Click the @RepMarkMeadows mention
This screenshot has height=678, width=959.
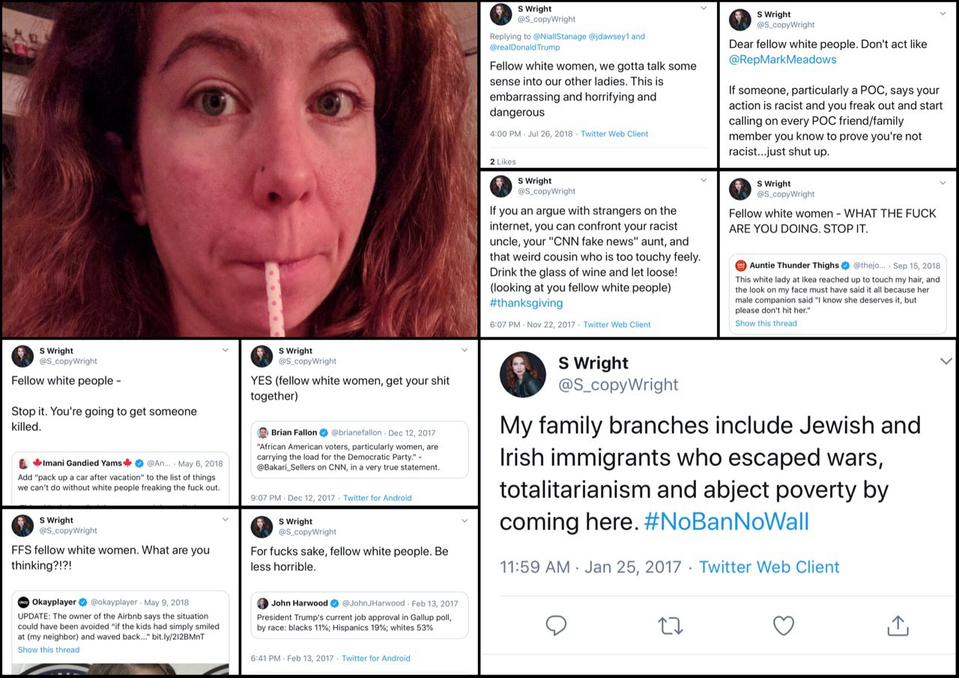click(782, 59)
